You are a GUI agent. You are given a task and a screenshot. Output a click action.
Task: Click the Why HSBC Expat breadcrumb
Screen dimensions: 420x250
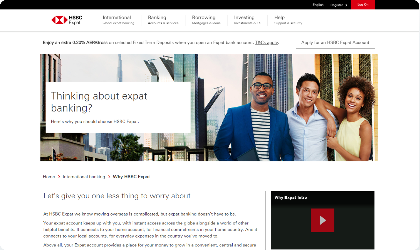coord(131,177)
